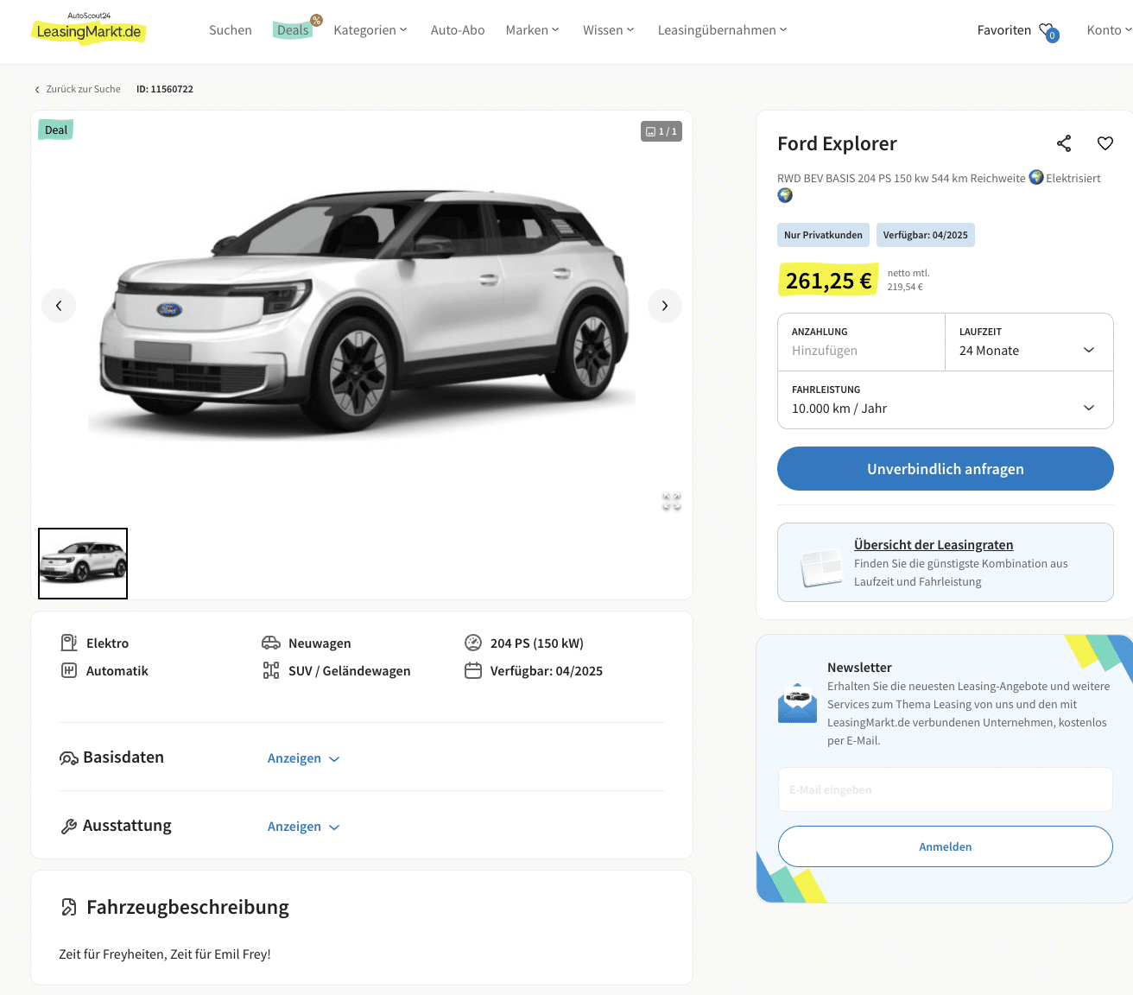
Task: Open the Wissen dropdown menu
Action: (x=609, y=30)
